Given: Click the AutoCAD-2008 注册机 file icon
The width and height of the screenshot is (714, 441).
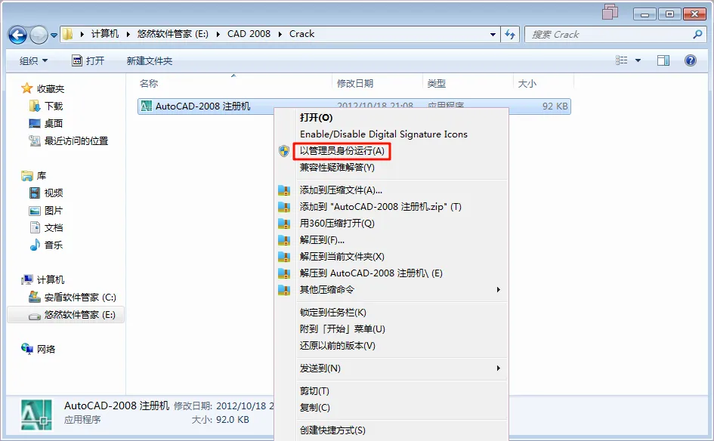Looking at the screenshot, I should 146,106.
